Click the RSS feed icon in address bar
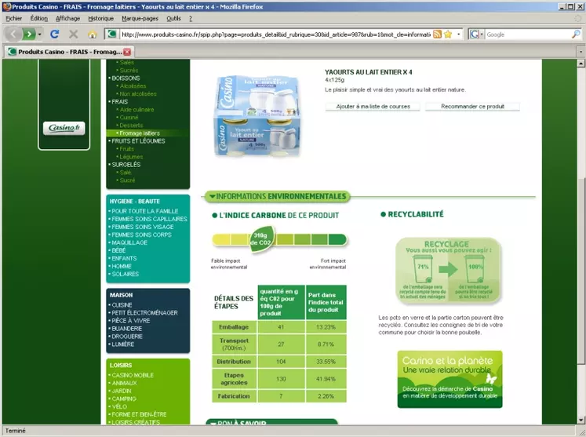The image size is (586, 437). tap(437, 35)
